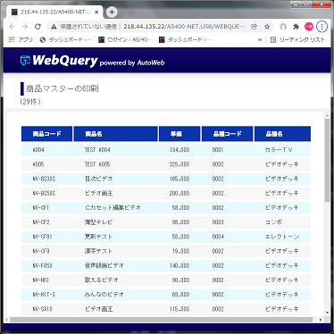This screenshot has width=334, height=334.
Task: Click the 単価 column header
Action: (x=180, y=134)
